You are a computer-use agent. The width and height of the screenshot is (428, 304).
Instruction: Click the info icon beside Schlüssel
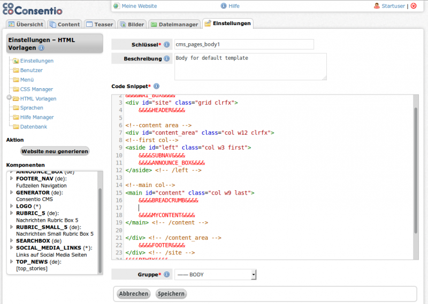tap(167, 44)
